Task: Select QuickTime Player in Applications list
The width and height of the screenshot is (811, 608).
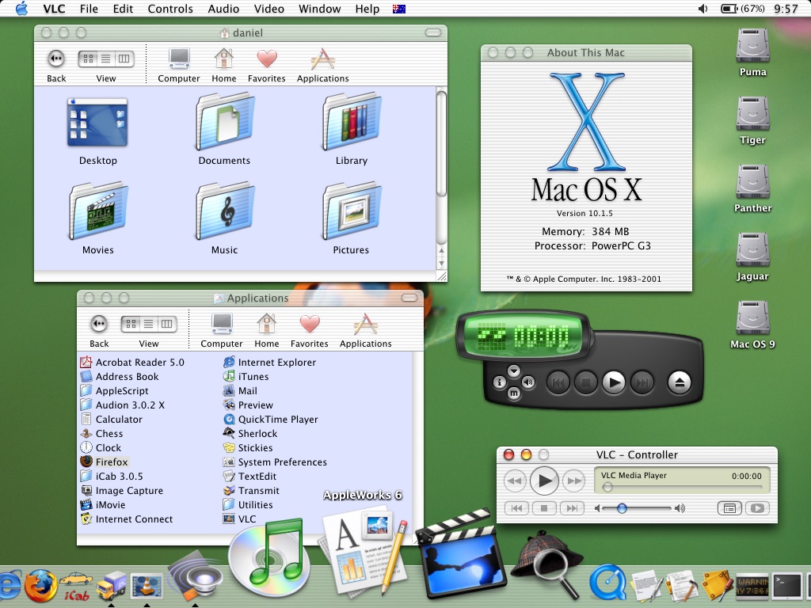Action: tap(271, 420)
